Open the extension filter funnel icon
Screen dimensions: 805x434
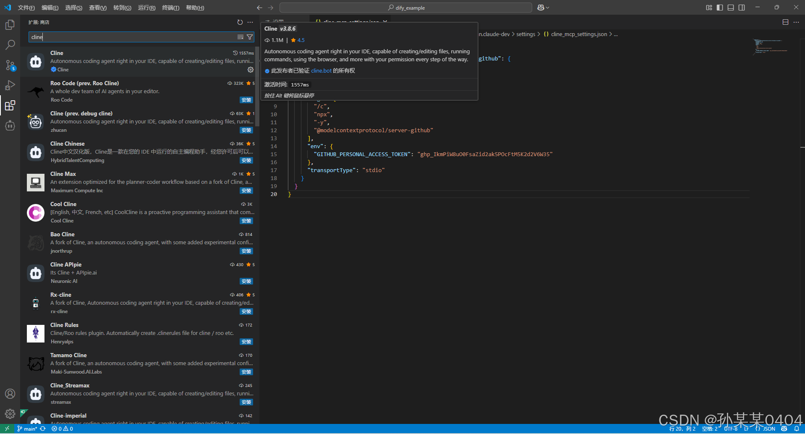[250, 37]
